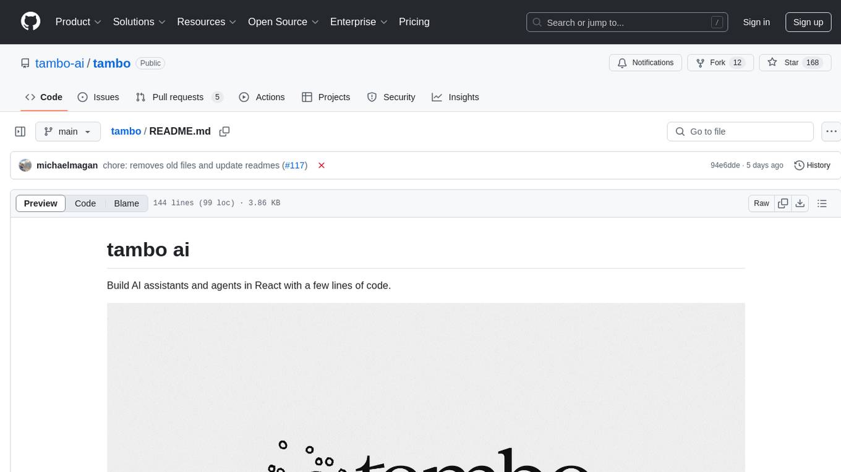Screen dimensions: 841x472
Task: Click the tambo logo image in README
Action: [x=425, y=387]
